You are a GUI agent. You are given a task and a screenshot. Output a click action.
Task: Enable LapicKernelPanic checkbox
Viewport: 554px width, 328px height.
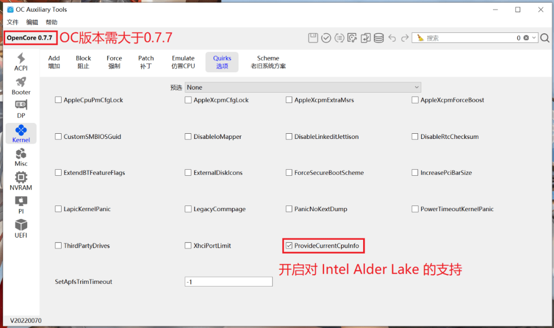tap(58, 209)
